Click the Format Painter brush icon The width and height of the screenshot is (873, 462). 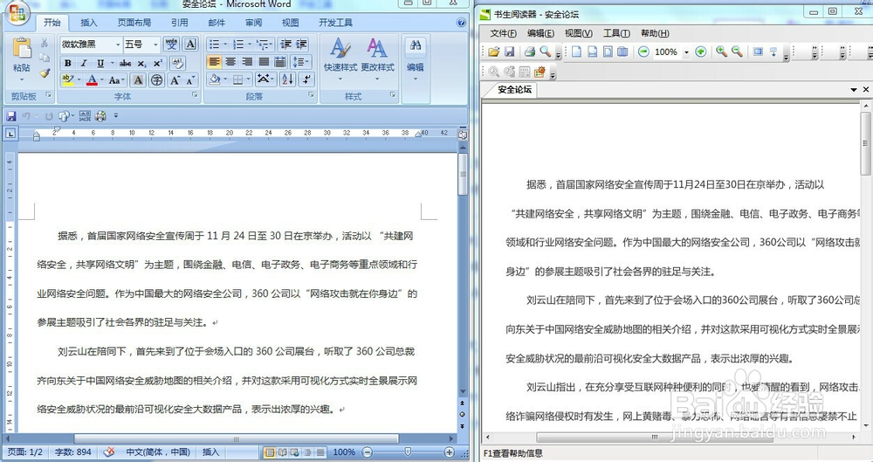pyautogui.click(x=45, y=73)
